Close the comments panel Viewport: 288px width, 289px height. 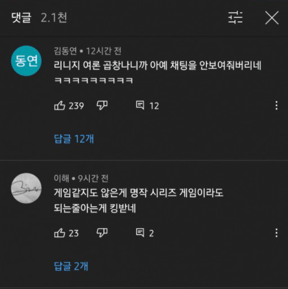tap(272, 17)
